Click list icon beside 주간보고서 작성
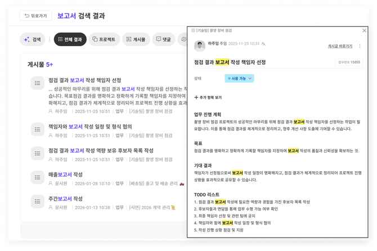This screenshot has height=251, width=377. pyautogui.click(x=38, y=202)
